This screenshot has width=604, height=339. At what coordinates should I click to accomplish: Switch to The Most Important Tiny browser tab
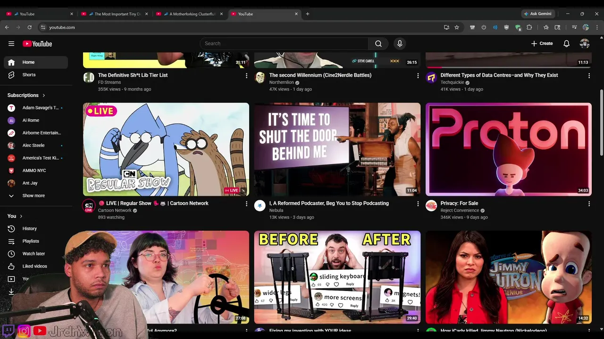coord(114,14)
